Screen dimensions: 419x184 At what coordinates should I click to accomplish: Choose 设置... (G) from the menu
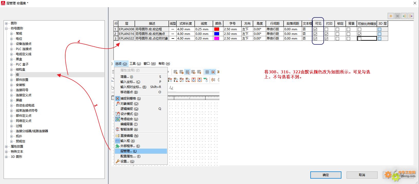click(x=141, y=161)
